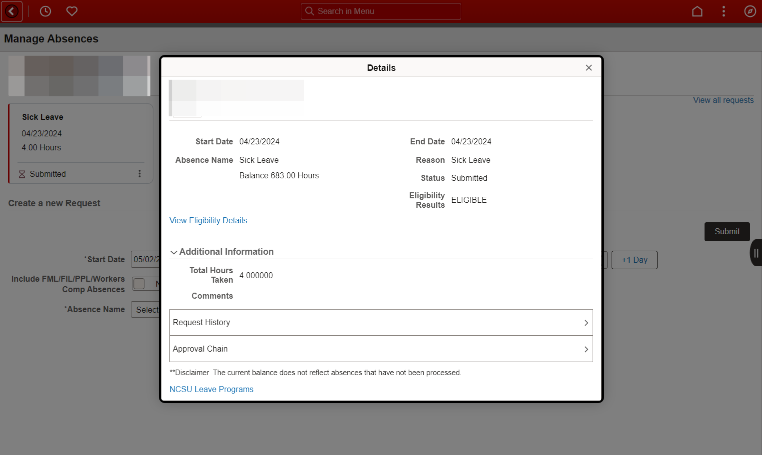Open the View Eligibility Details link
This screenshot has width=762, height=455.
click(x=208, y=221)
